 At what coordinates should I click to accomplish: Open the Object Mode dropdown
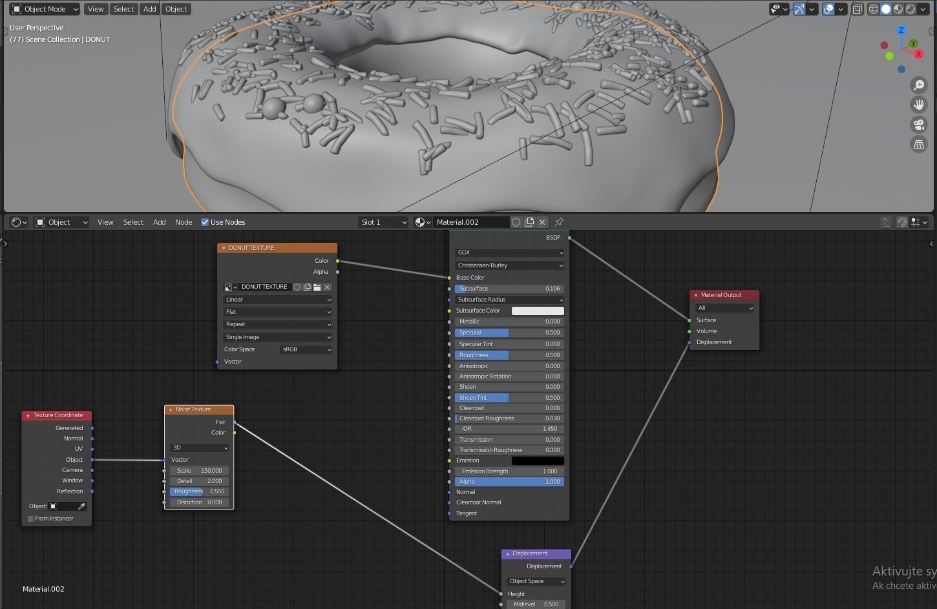coord(45,9)
